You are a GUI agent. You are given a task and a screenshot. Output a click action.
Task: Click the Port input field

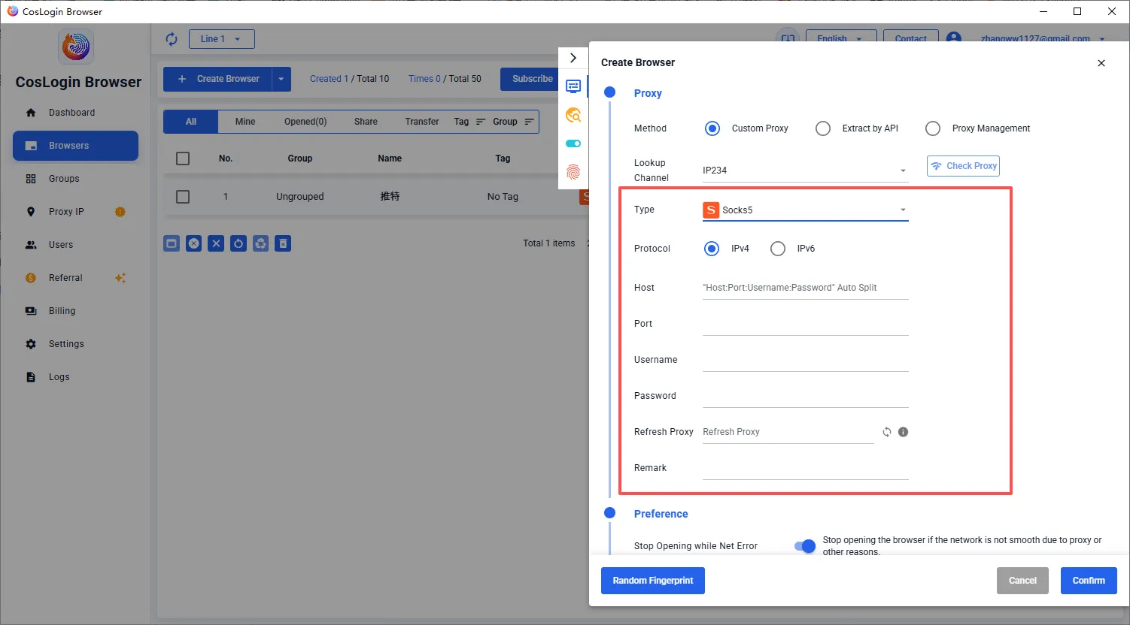coord(805,324)
